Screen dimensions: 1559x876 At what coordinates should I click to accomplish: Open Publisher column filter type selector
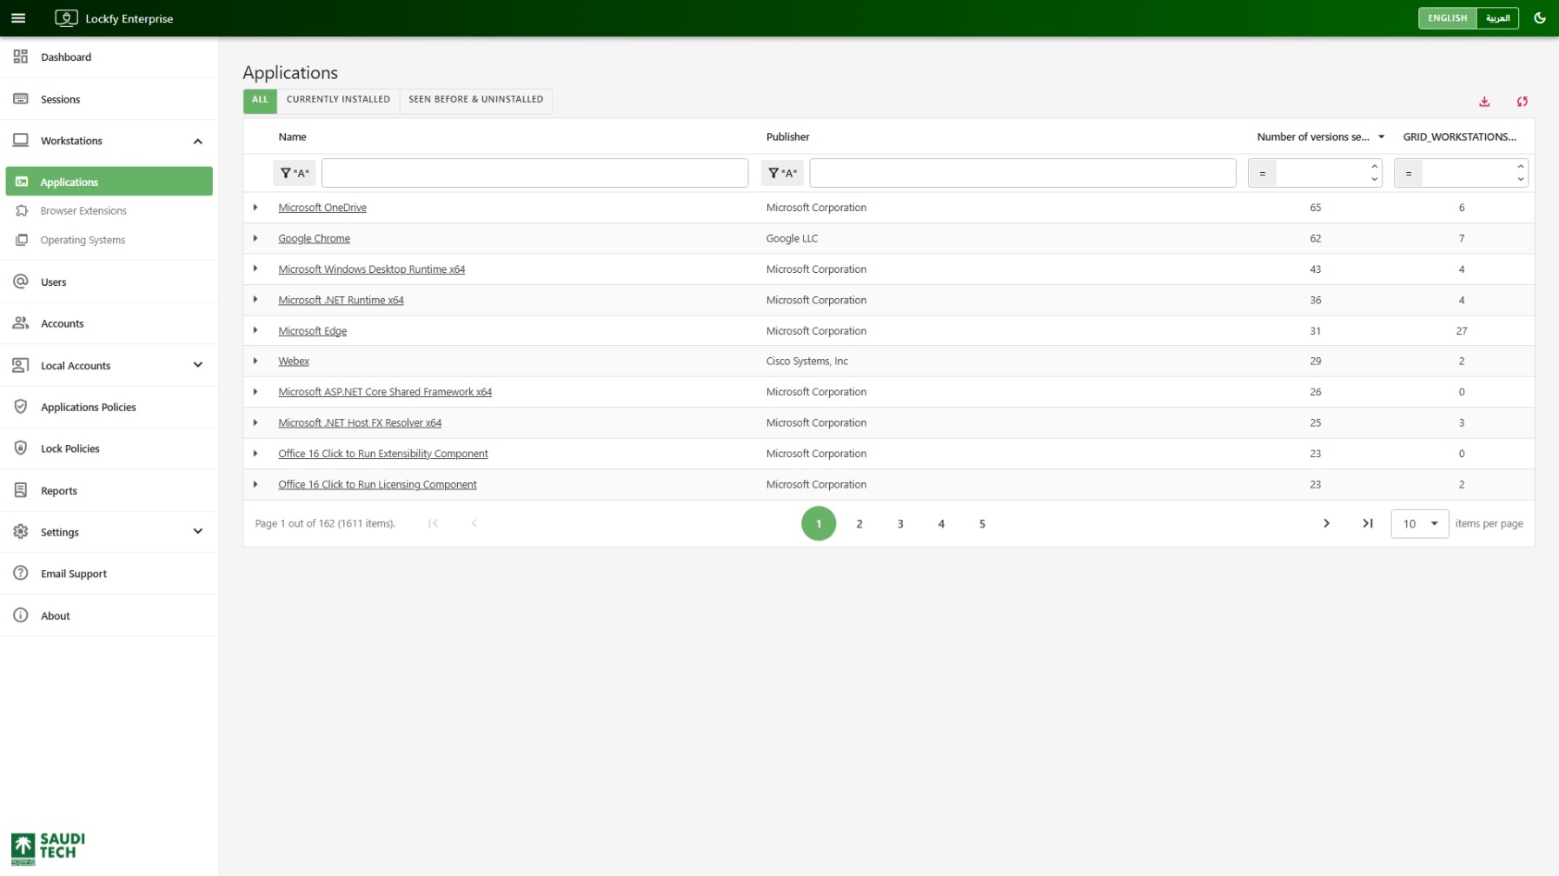pyautogui.click(x=782, y=173)
